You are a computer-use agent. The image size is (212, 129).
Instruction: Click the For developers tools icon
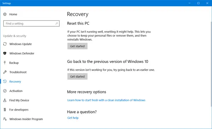[5, 110]
